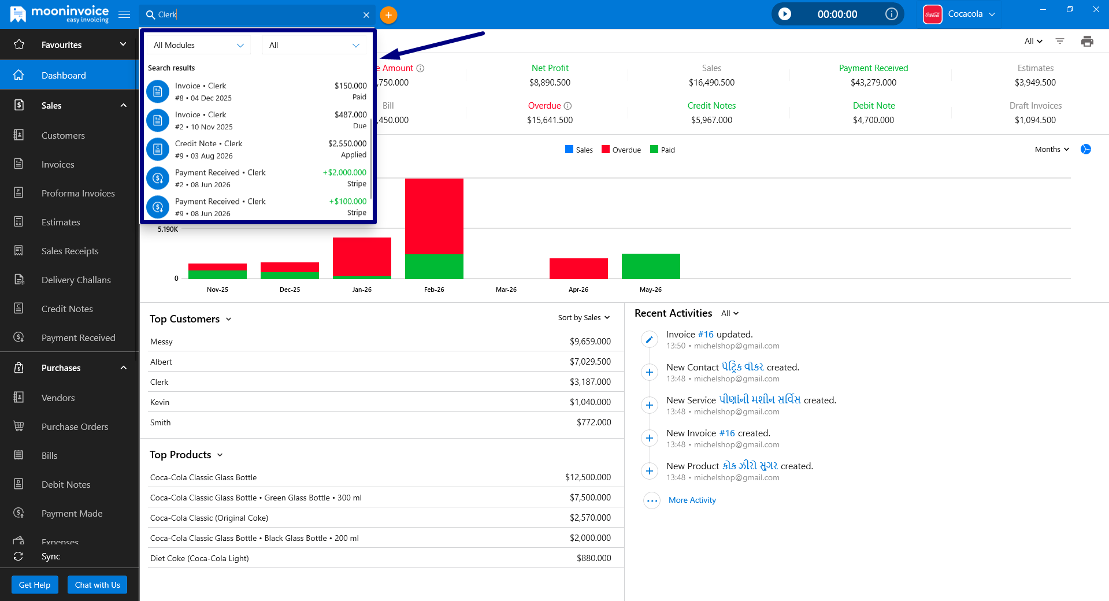This screenshot has width=1109, height=601.
Task: Click the Sales Receipts sidebar icon
Action: point(18,251)
